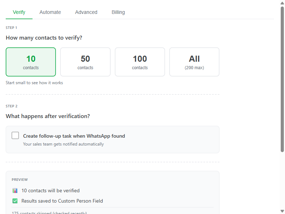Select the Verify tab

tap(19, 12)
